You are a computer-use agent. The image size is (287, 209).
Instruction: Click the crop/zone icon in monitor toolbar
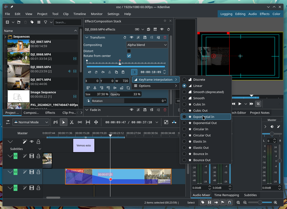[x=259, y=104]
